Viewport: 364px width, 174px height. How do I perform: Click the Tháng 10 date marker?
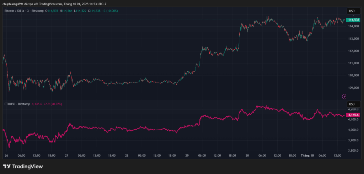pos(307,156)
